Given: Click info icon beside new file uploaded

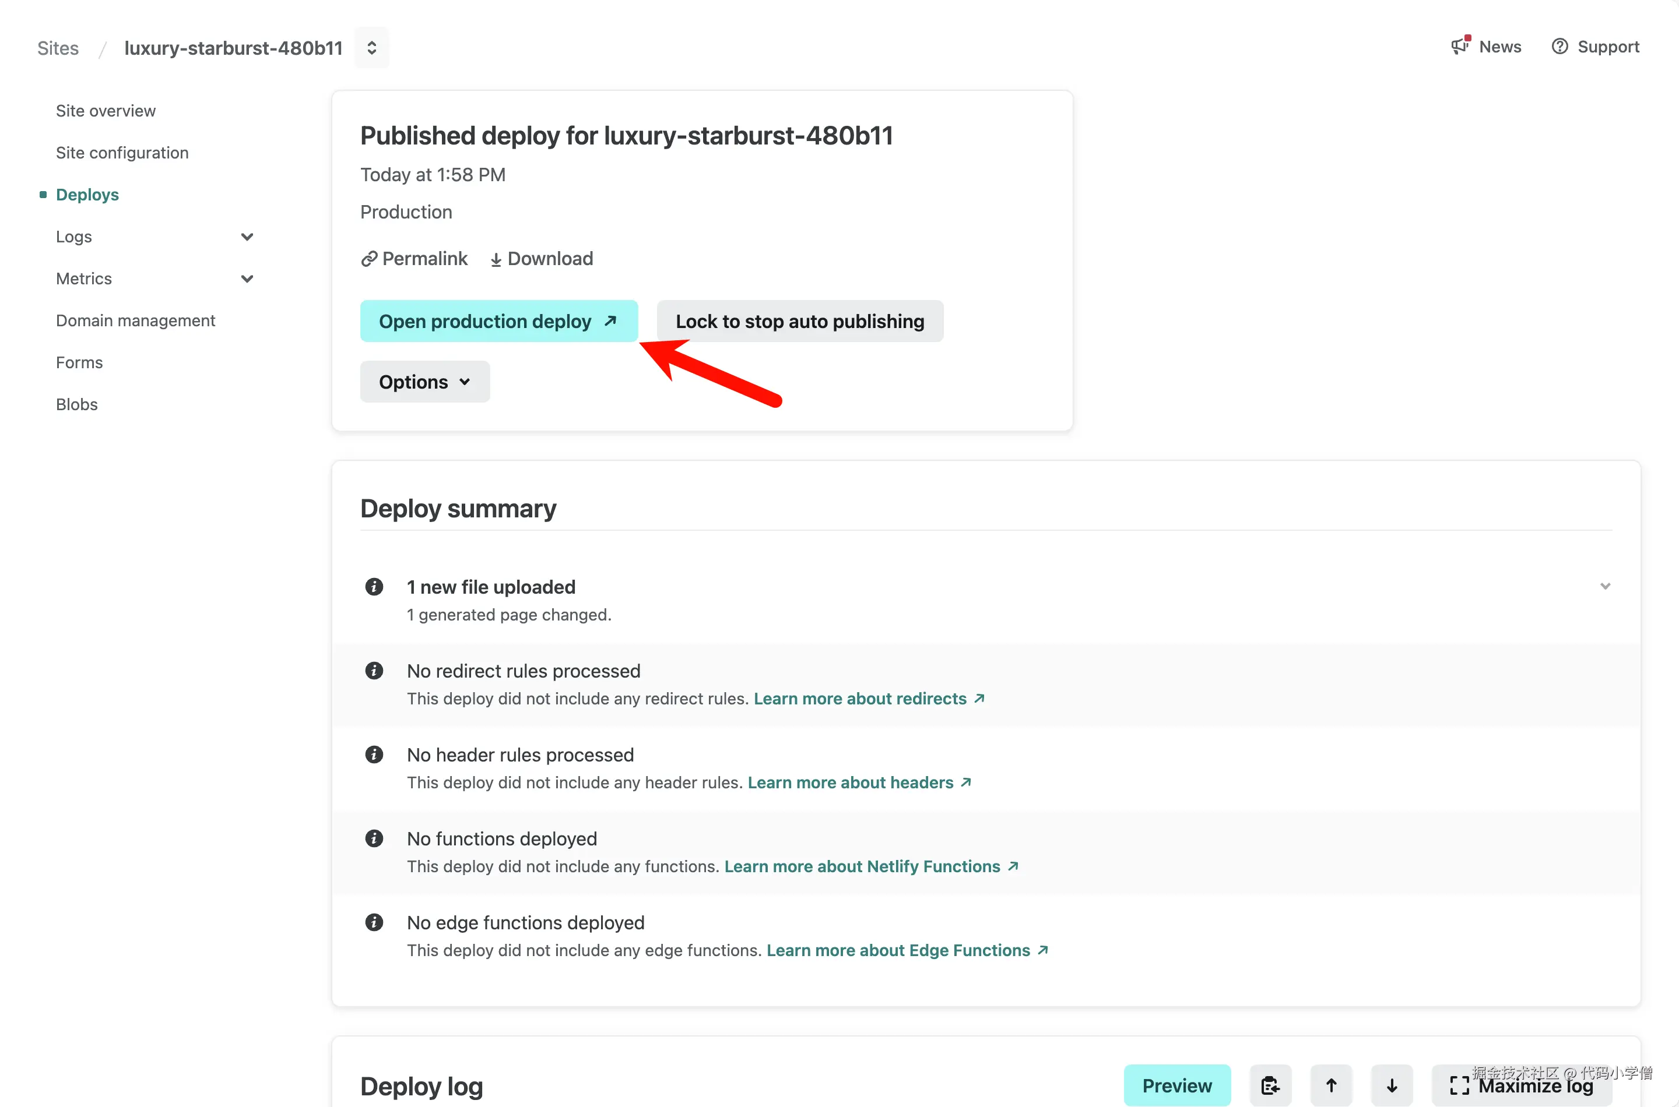Looking at the screenshot, I should [x=374, y=587].
